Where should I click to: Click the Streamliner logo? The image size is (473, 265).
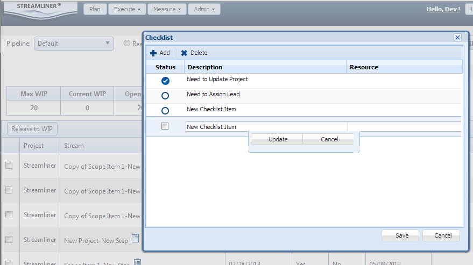pos(40,11)
